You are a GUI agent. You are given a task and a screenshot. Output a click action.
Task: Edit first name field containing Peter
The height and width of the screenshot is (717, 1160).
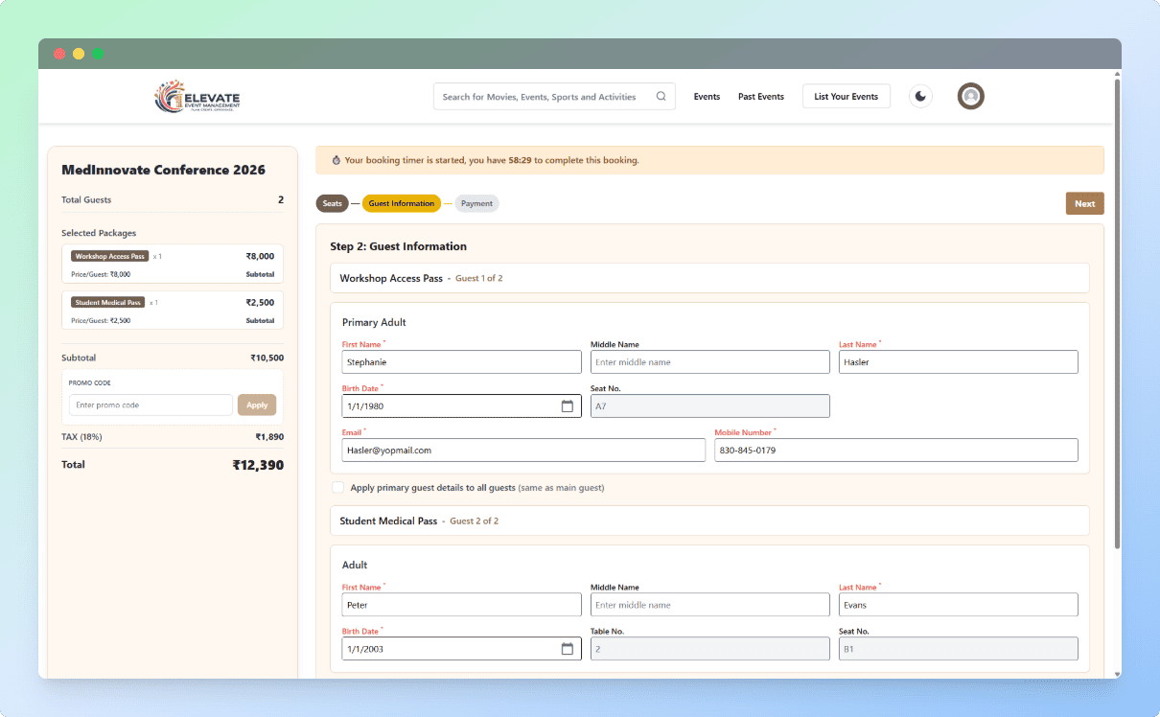[x=461, y=605]
